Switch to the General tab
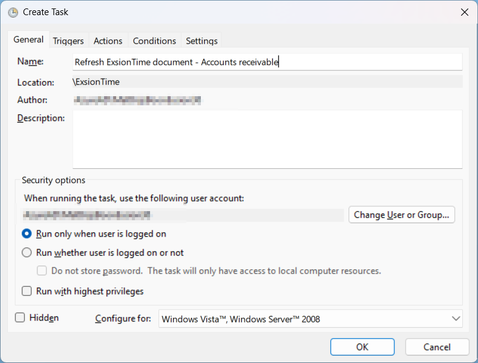 coord(28,40)
